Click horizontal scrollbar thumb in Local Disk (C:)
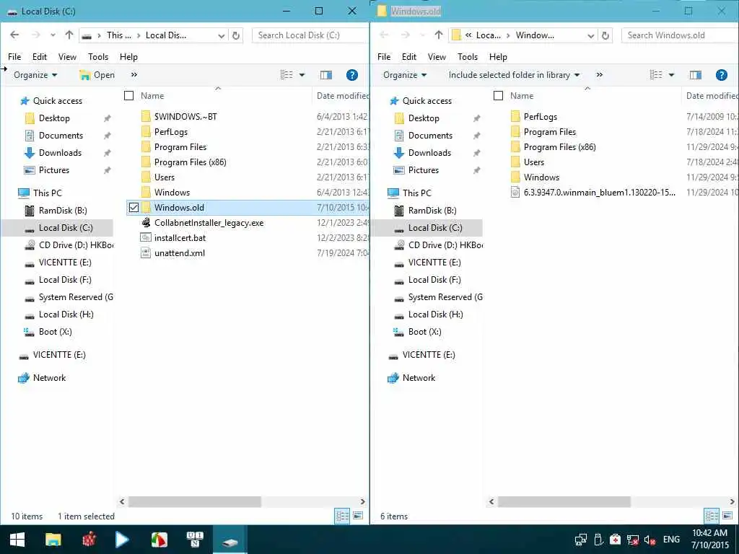739x554 pixels. (x=194, y=502)
